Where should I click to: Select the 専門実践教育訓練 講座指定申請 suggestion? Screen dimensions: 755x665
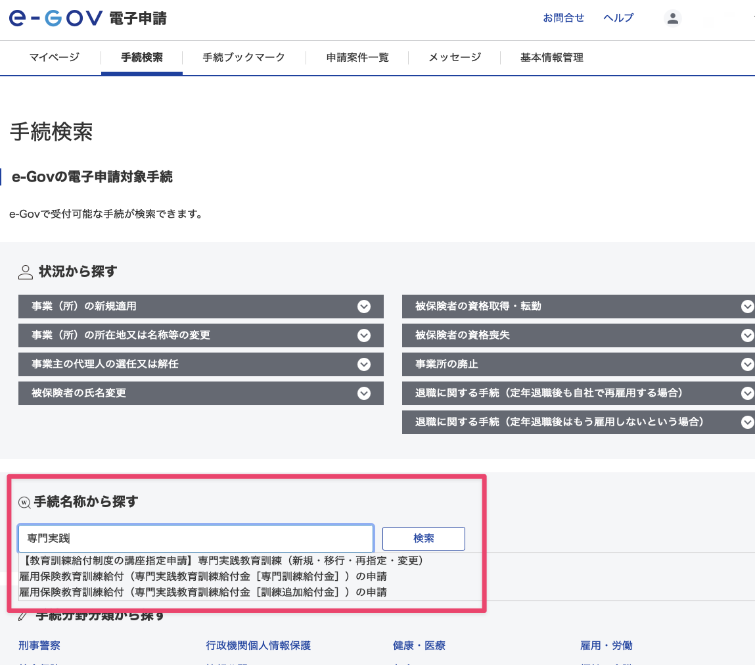click(x=221, y=560)
